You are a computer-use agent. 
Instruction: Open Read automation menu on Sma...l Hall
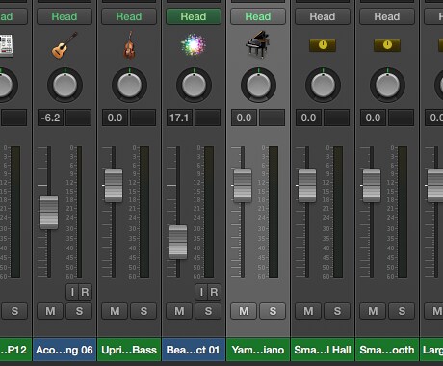coord(323,16)
